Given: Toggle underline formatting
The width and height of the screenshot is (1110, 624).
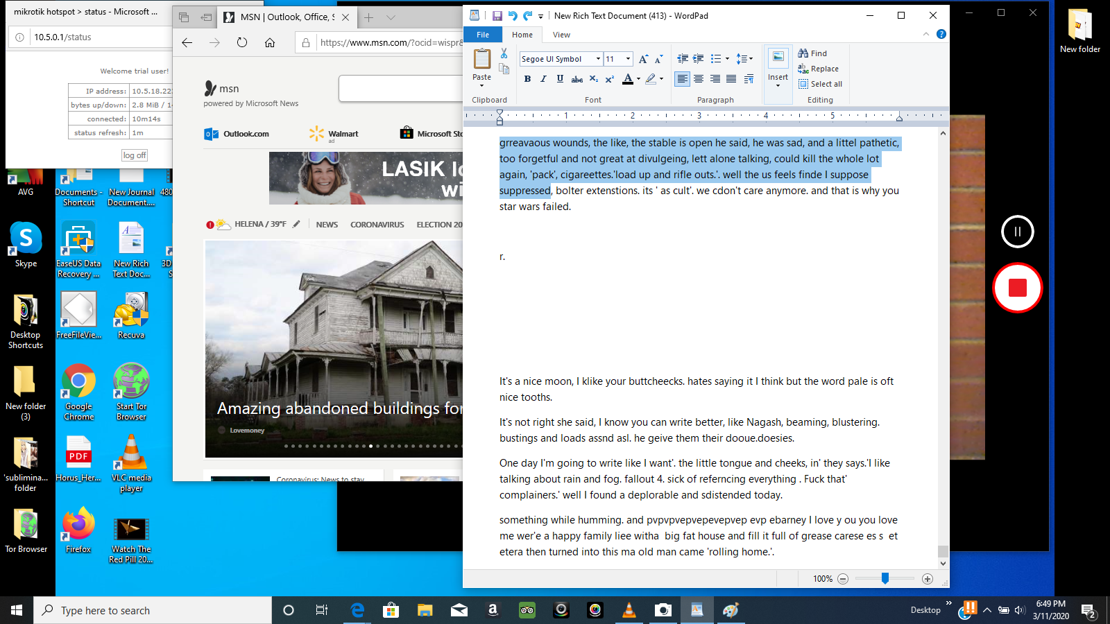Looking at the screenshot, I should coord(560,79).
